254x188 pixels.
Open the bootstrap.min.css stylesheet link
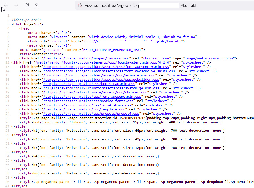click(89, 84)
